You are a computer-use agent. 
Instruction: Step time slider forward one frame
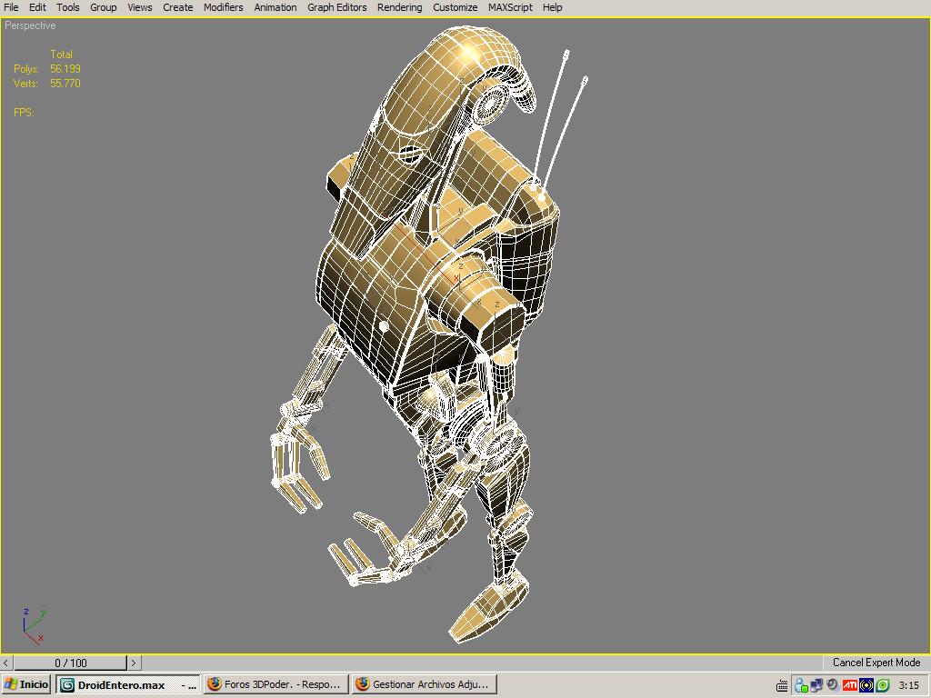(135, 663)
